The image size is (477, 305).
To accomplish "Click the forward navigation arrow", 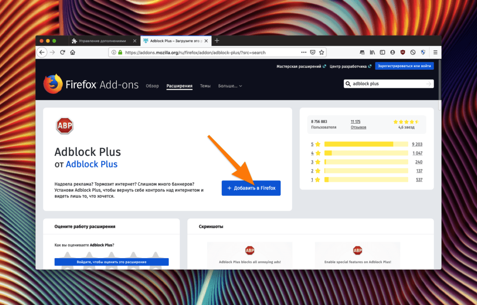I will tap(52, 52).
